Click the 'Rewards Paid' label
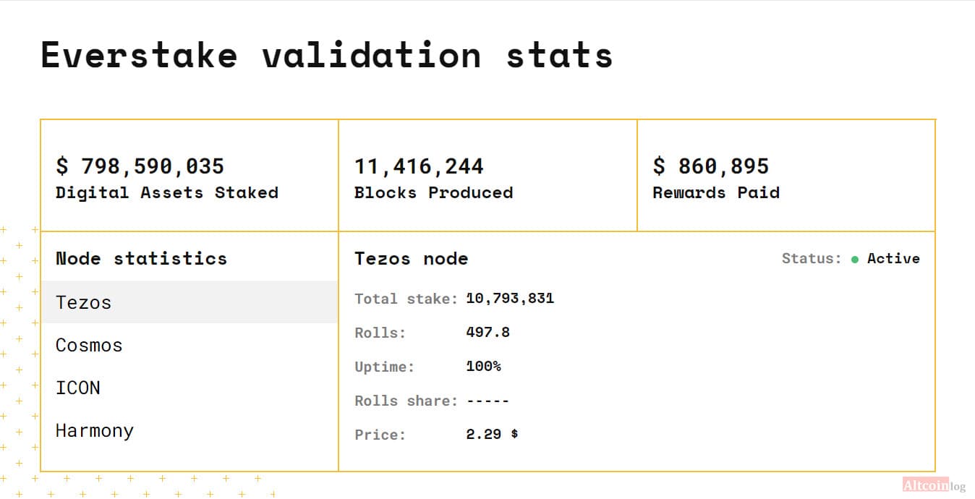Screen dimensions: 975x499 click(716, 193)
